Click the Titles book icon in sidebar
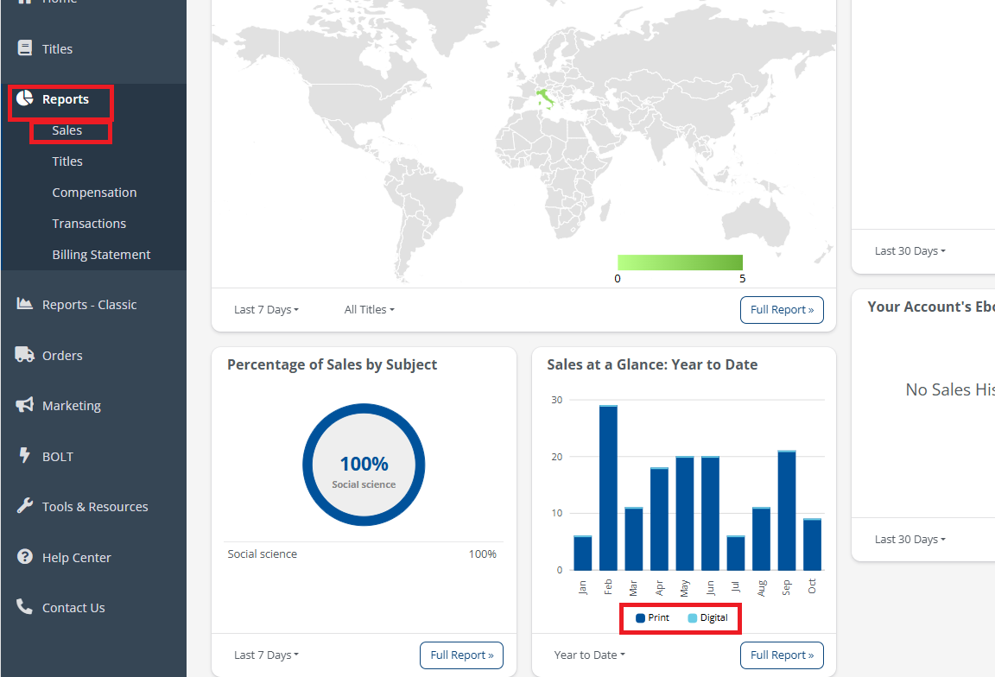This screenshot has height=677, width=995. [x=25, y=48]
